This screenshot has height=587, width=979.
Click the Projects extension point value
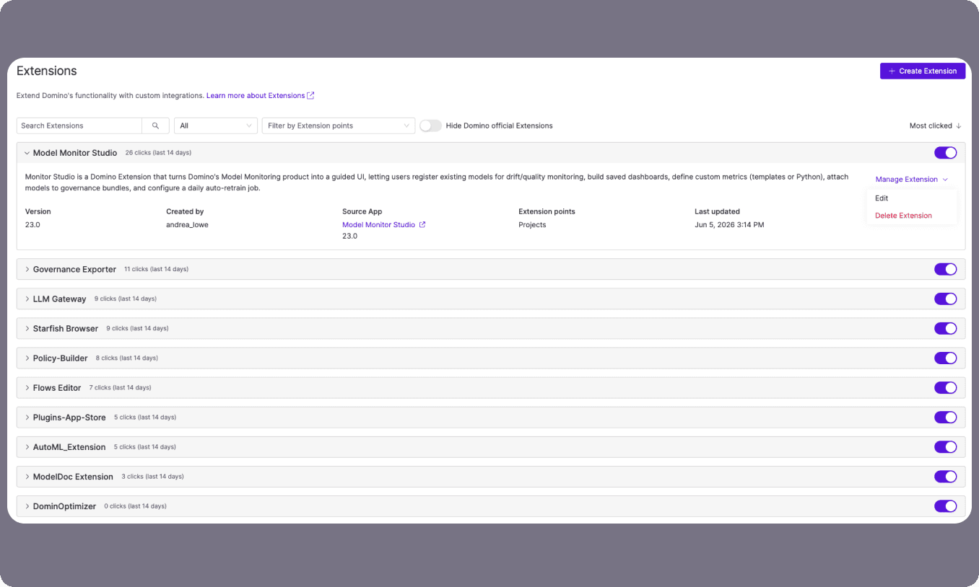pyautogui.click(x=532, y=225)
